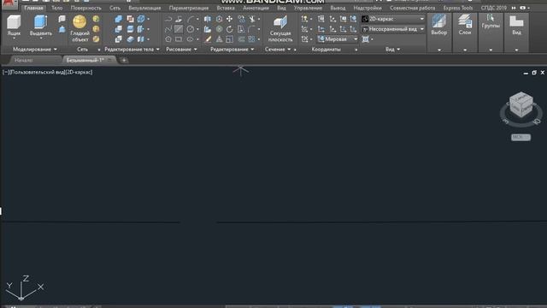Viewport: 547px width, 308px height.
Task: Switch to the Управление ribbon tab
Action: point(308,8)
